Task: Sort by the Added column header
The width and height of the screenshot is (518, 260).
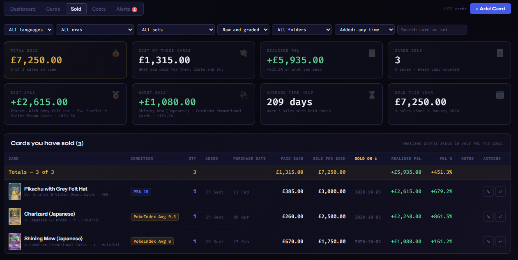Action: (212, 159)
